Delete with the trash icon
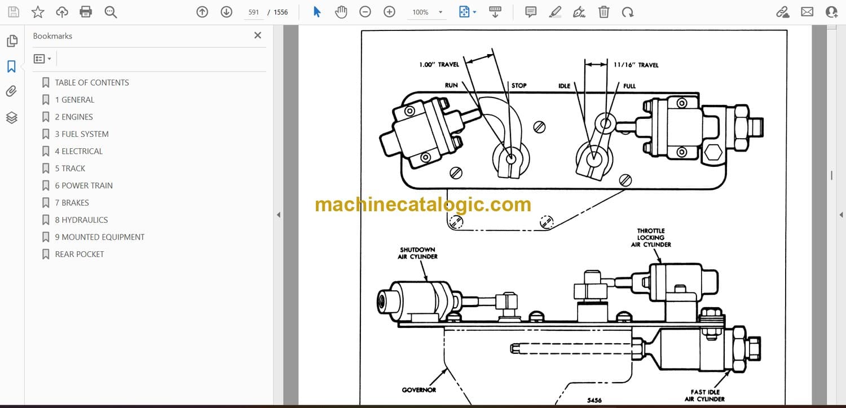Viewport: 846px width, 408px height. 603,12
